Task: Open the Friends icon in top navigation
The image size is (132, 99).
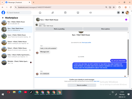Action: coord(53,13)
